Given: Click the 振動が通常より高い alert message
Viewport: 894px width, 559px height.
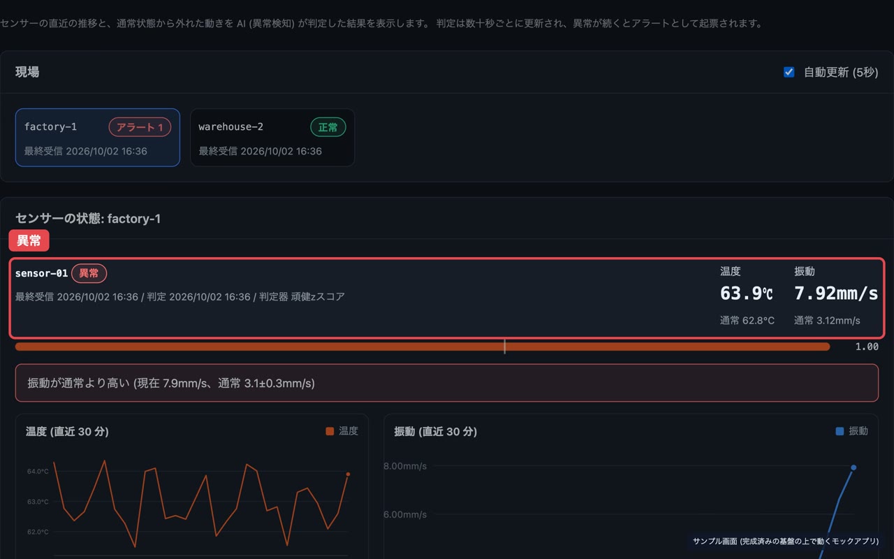Looking at the screenshot, I should click(447, 383).
